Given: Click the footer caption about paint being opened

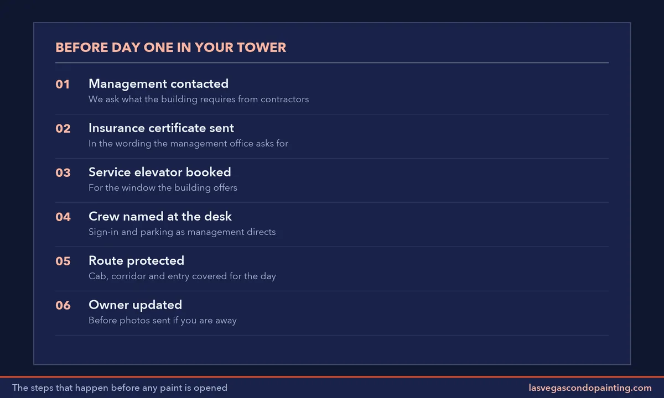Looking at the screenshot, I should (120, 387).
